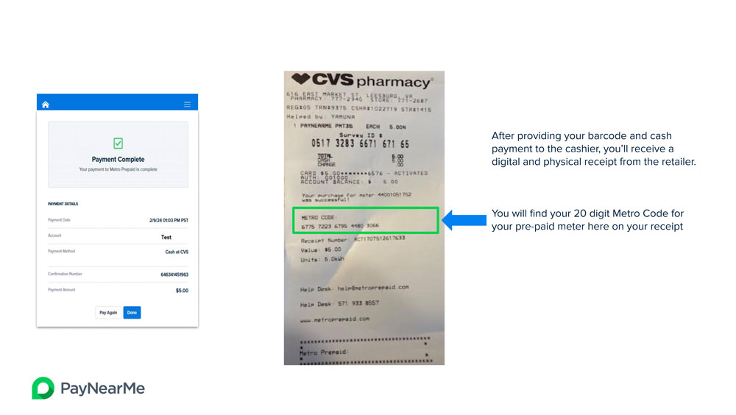This screenshot has height=415, width=736.
Task: Click the 20 digit Metro Code description text
Action: click(587, 220)
